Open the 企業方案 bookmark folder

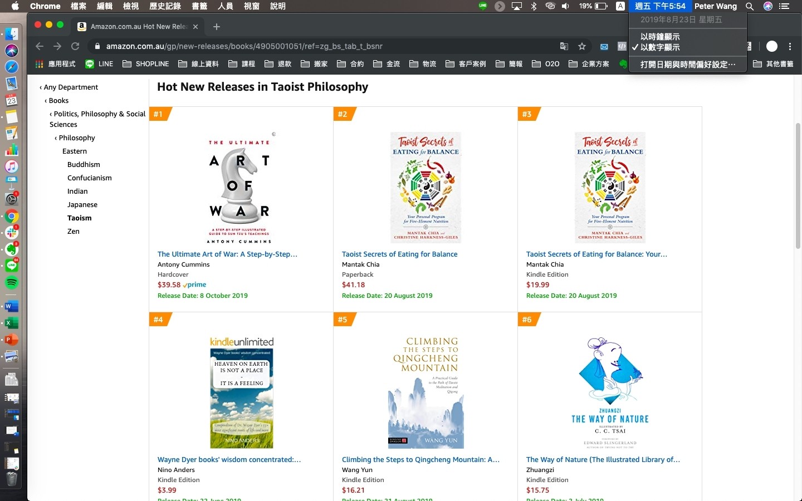click(589, 64)
